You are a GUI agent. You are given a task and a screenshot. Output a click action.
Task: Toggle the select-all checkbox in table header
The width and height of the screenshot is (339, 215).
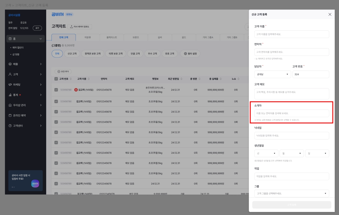[56, 79]
